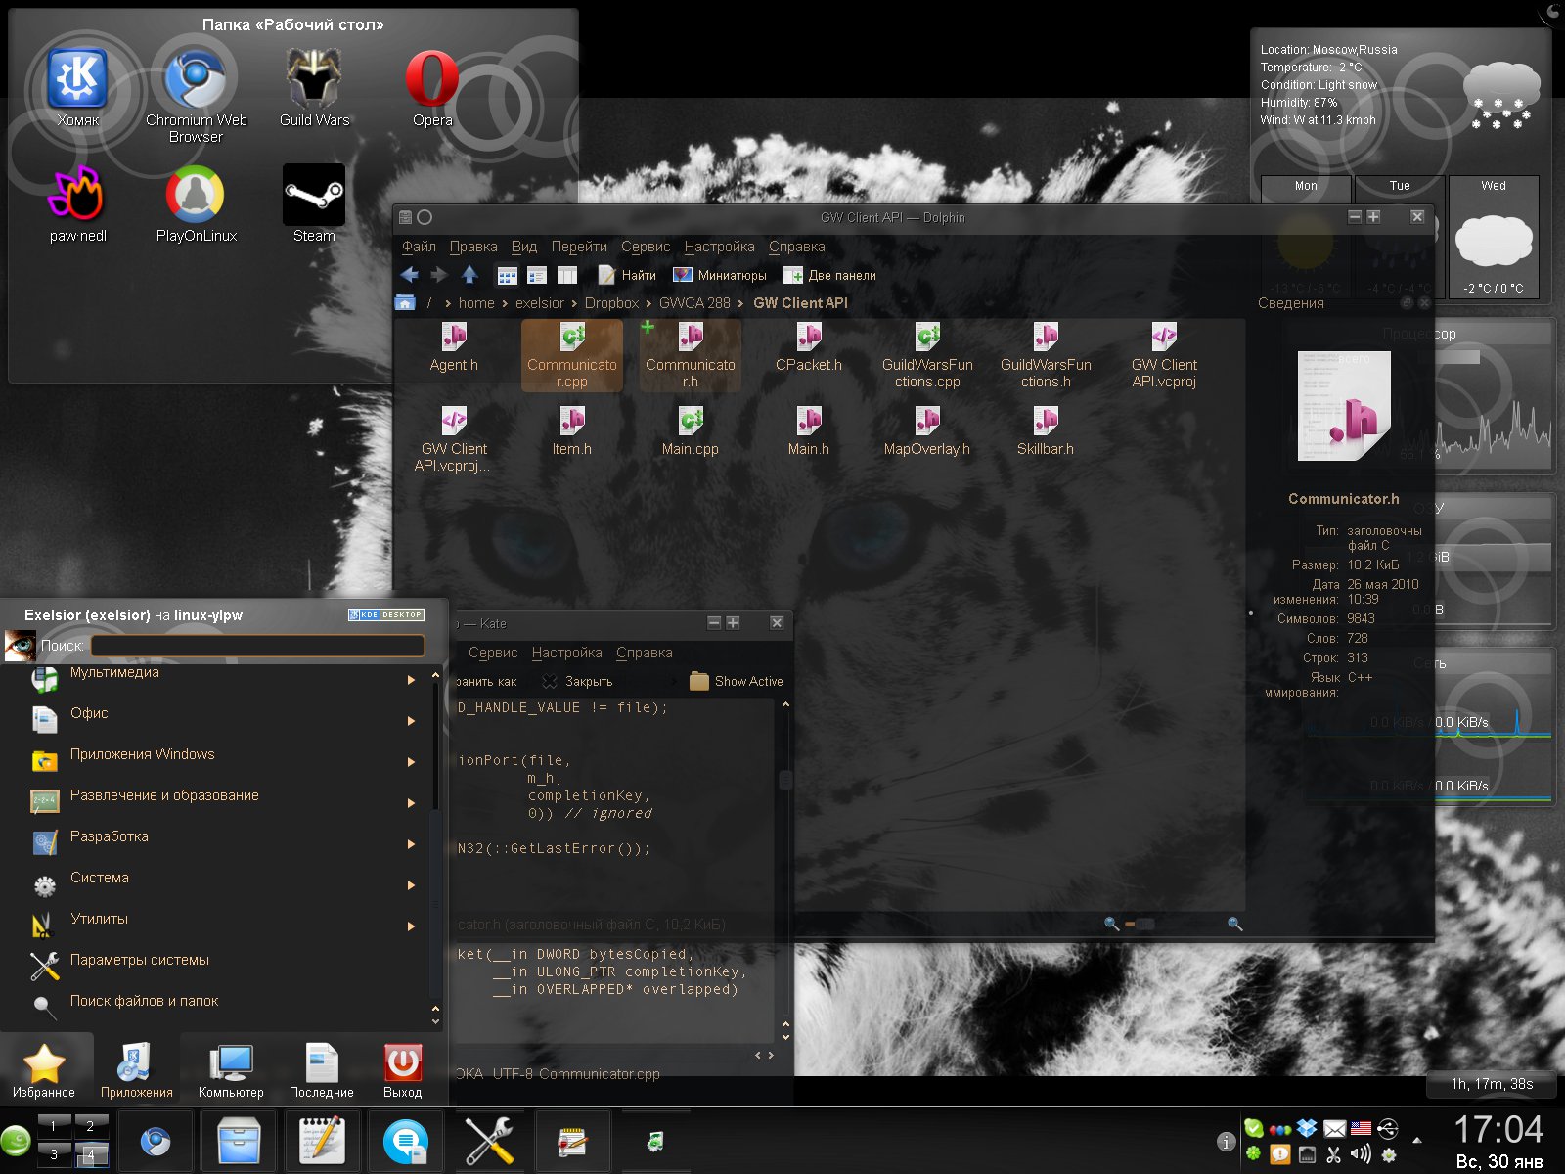Select GuildWarsFunctions.h file icon
Screen dimensions: 1565x1174
pos(1046,337)
